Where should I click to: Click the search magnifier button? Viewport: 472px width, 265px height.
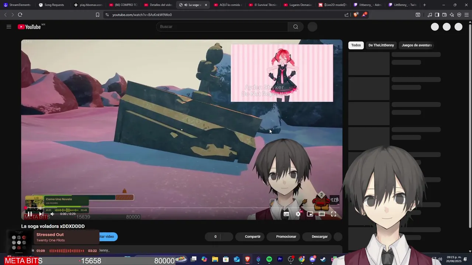296,26
